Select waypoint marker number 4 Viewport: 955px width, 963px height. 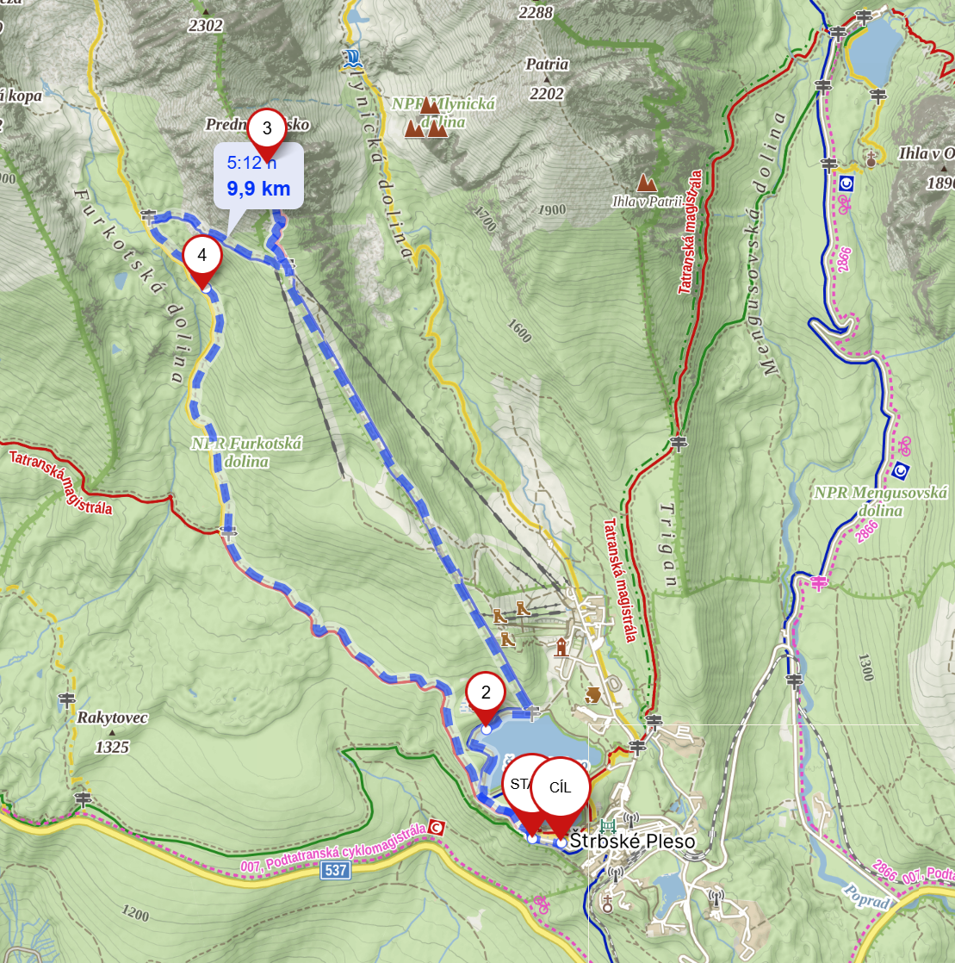pos(202,256)
